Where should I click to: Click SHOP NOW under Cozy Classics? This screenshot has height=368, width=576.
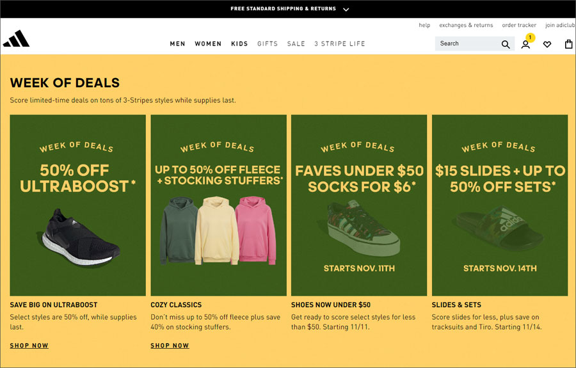[x=170, y=346]
